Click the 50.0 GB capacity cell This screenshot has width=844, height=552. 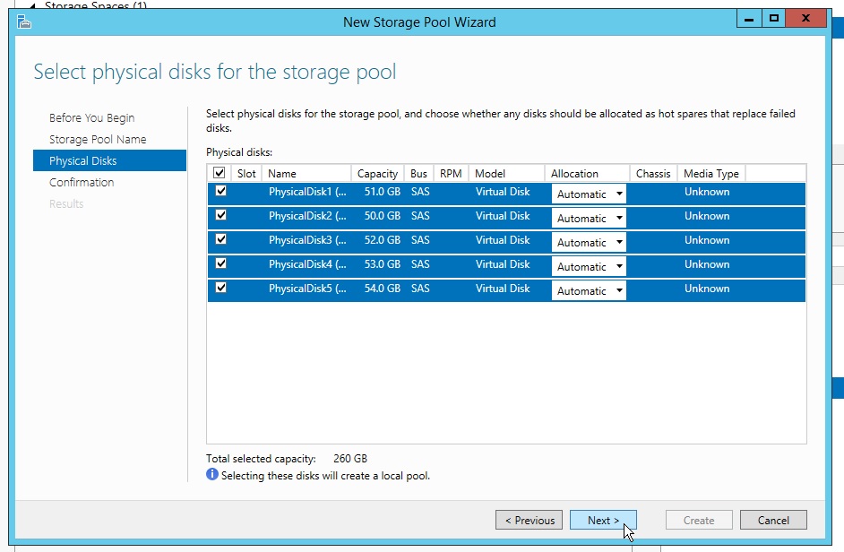tap(383, 216)
